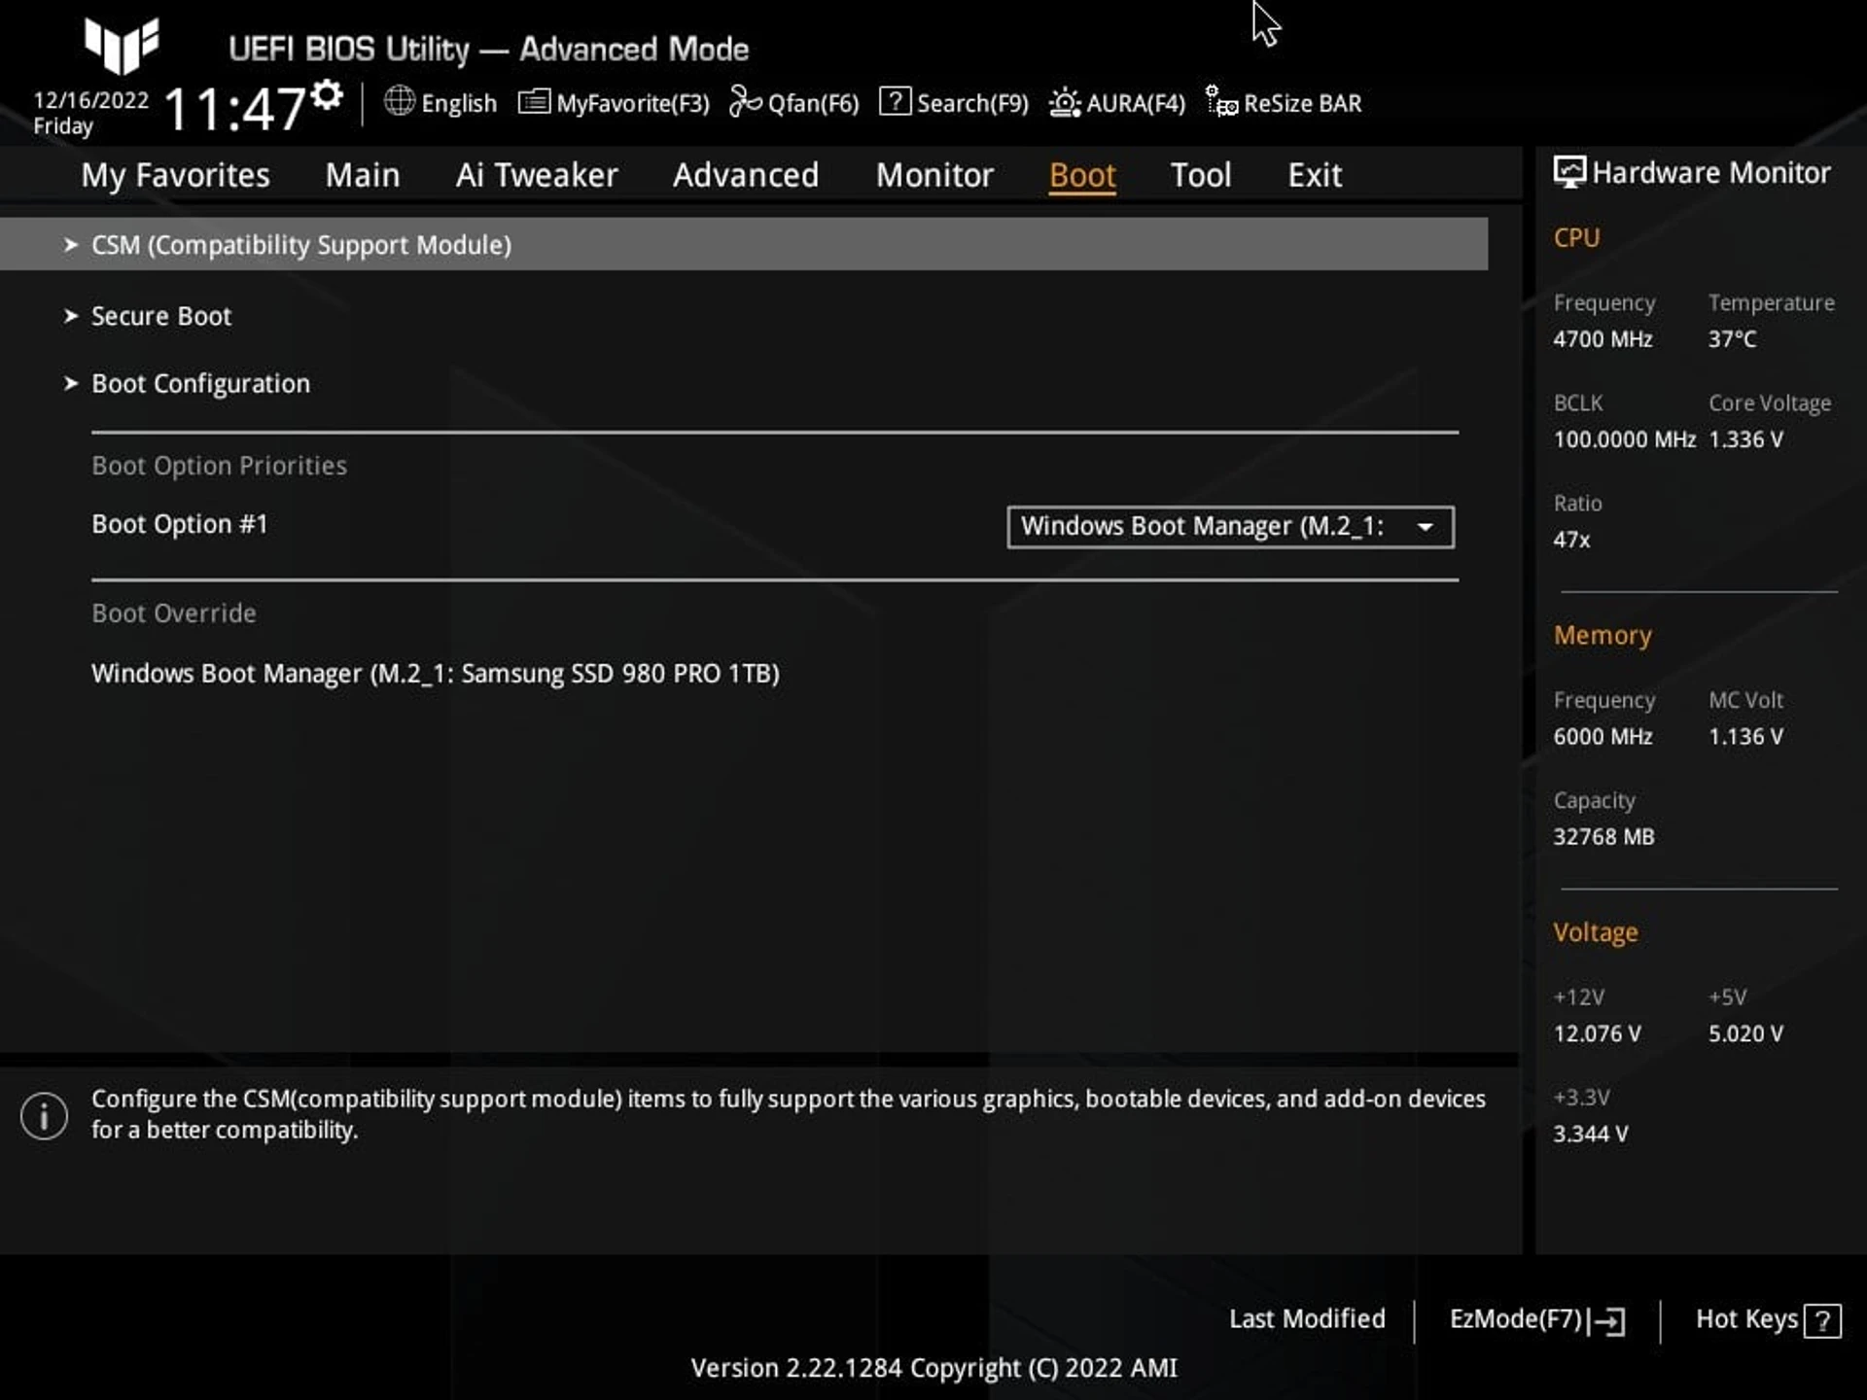The width and height of the screenshot is (1867, 1400).
Task: Open the My Favorites tab
Action: point(176,175)
